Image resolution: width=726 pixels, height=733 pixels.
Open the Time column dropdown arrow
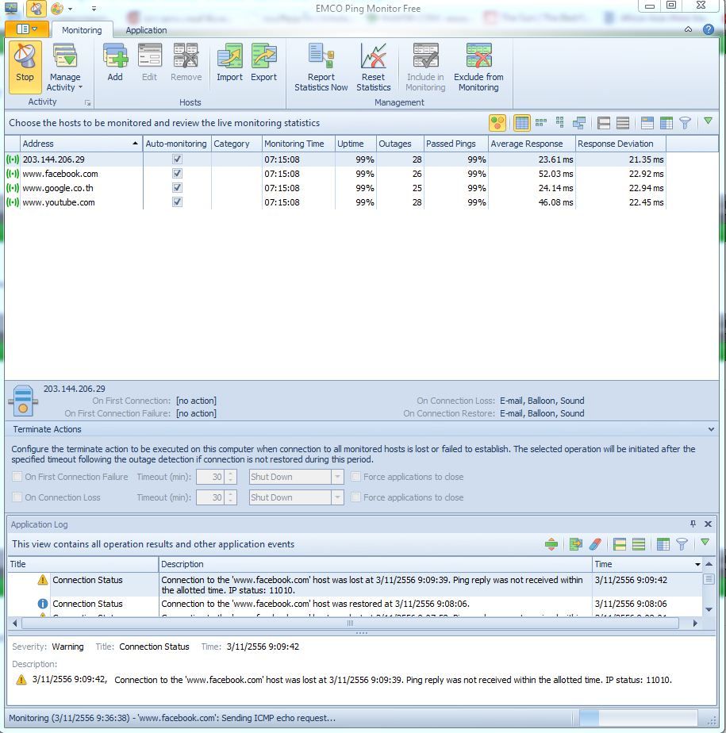pyautogui.click(x=697, y=564)
